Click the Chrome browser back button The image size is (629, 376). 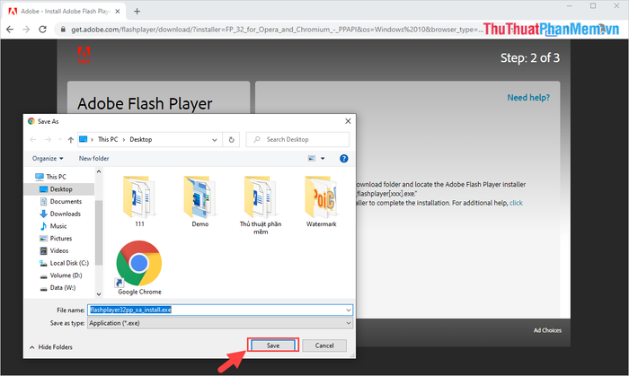(10, 30)
